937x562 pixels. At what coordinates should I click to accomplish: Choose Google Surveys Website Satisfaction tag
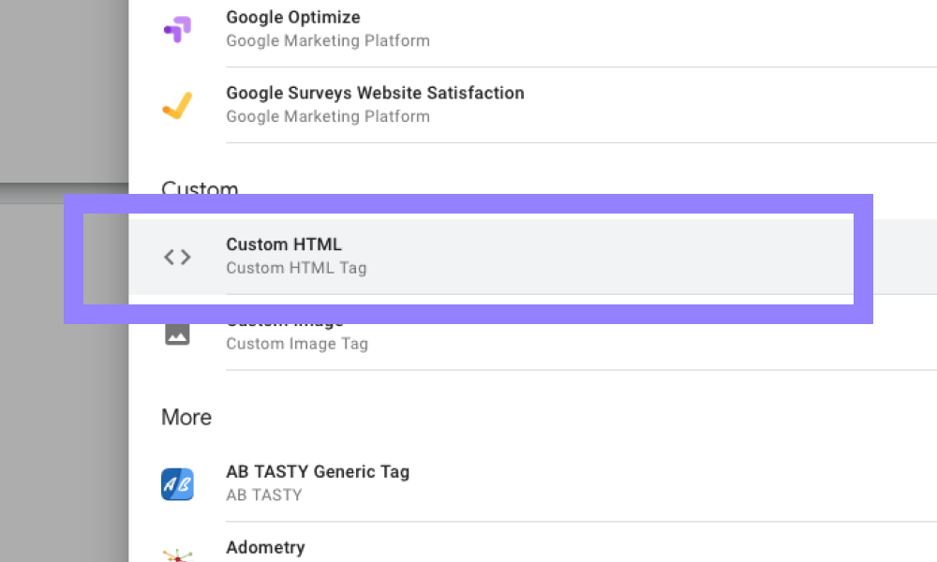375,93
